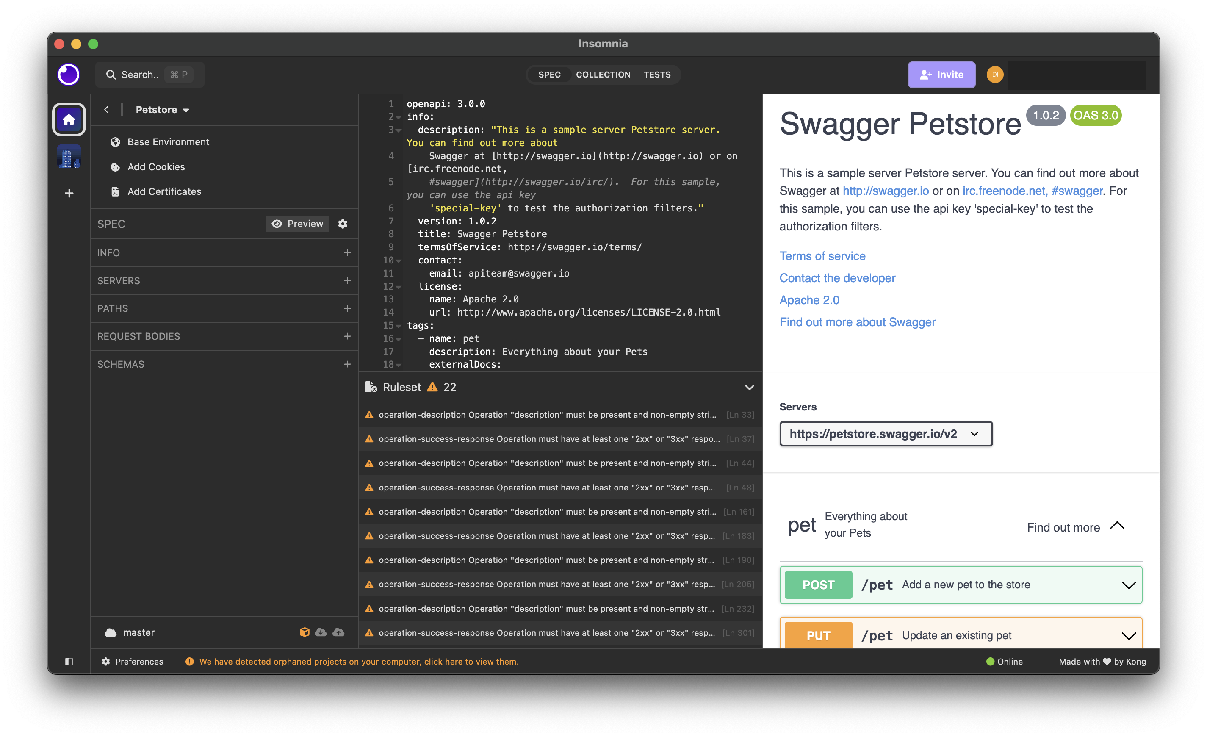Toggle sidebar with bottom-left panel icon
The image size is (1207, 737).
click(69, 662)
